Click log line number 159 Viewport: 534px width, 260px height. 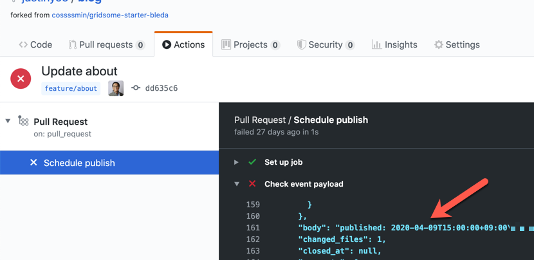(x=253, y=205)
